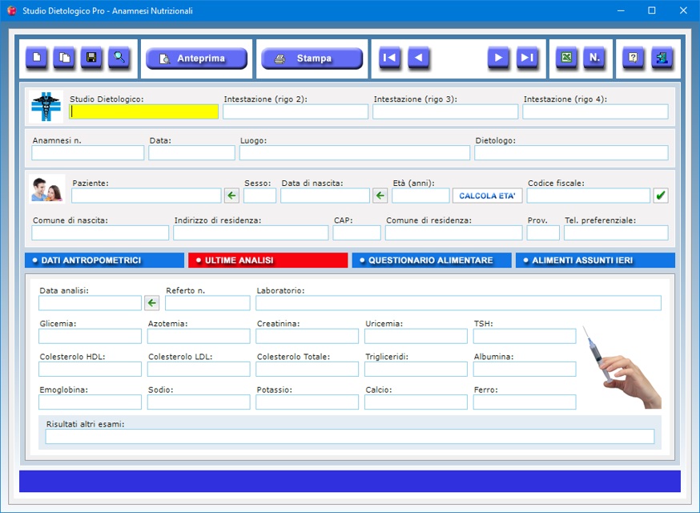Image resolution: width=700 pixels, height=513 pixels.
Task: Click the Sesso field
Action: 259,196
